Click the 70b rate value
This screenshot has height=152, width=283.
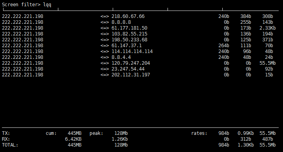tap(269, 46)
